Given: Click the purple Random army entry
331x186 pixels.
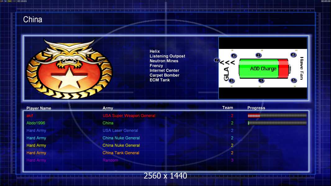Looking at the screenshot, I should pos(110,160).
